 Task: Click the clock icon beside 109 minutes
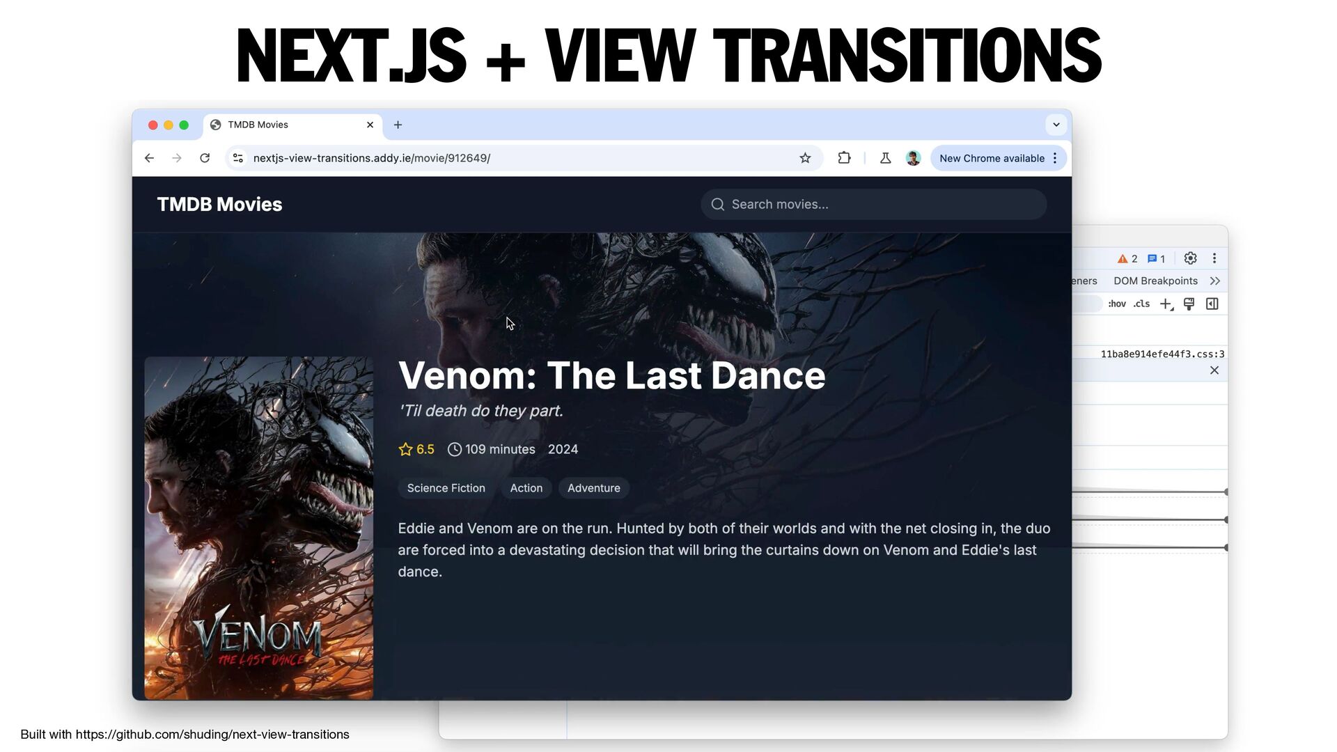(x=454, y=449)
